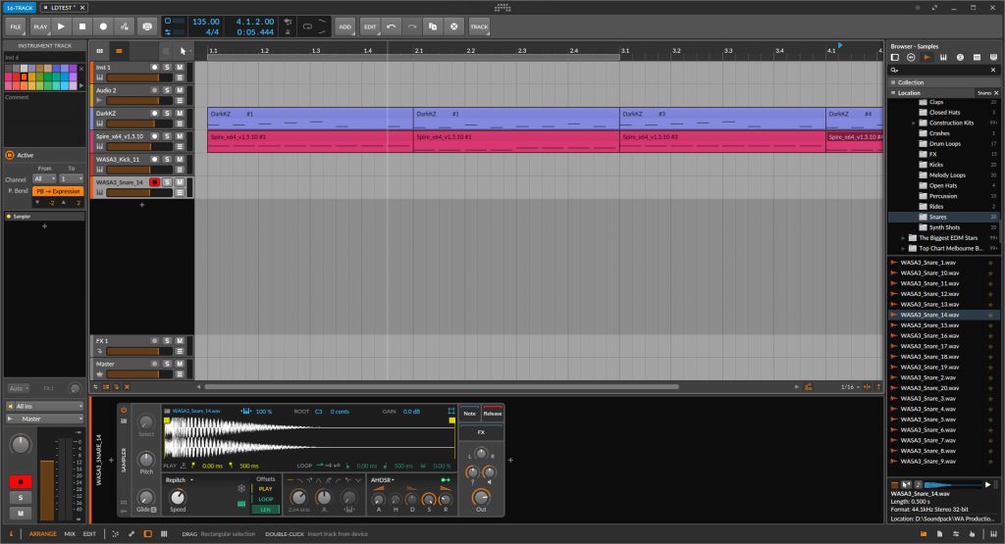Screen dimensions: 1005x544
Task: Open the Channel To dropdown
Action: [71, 178]
